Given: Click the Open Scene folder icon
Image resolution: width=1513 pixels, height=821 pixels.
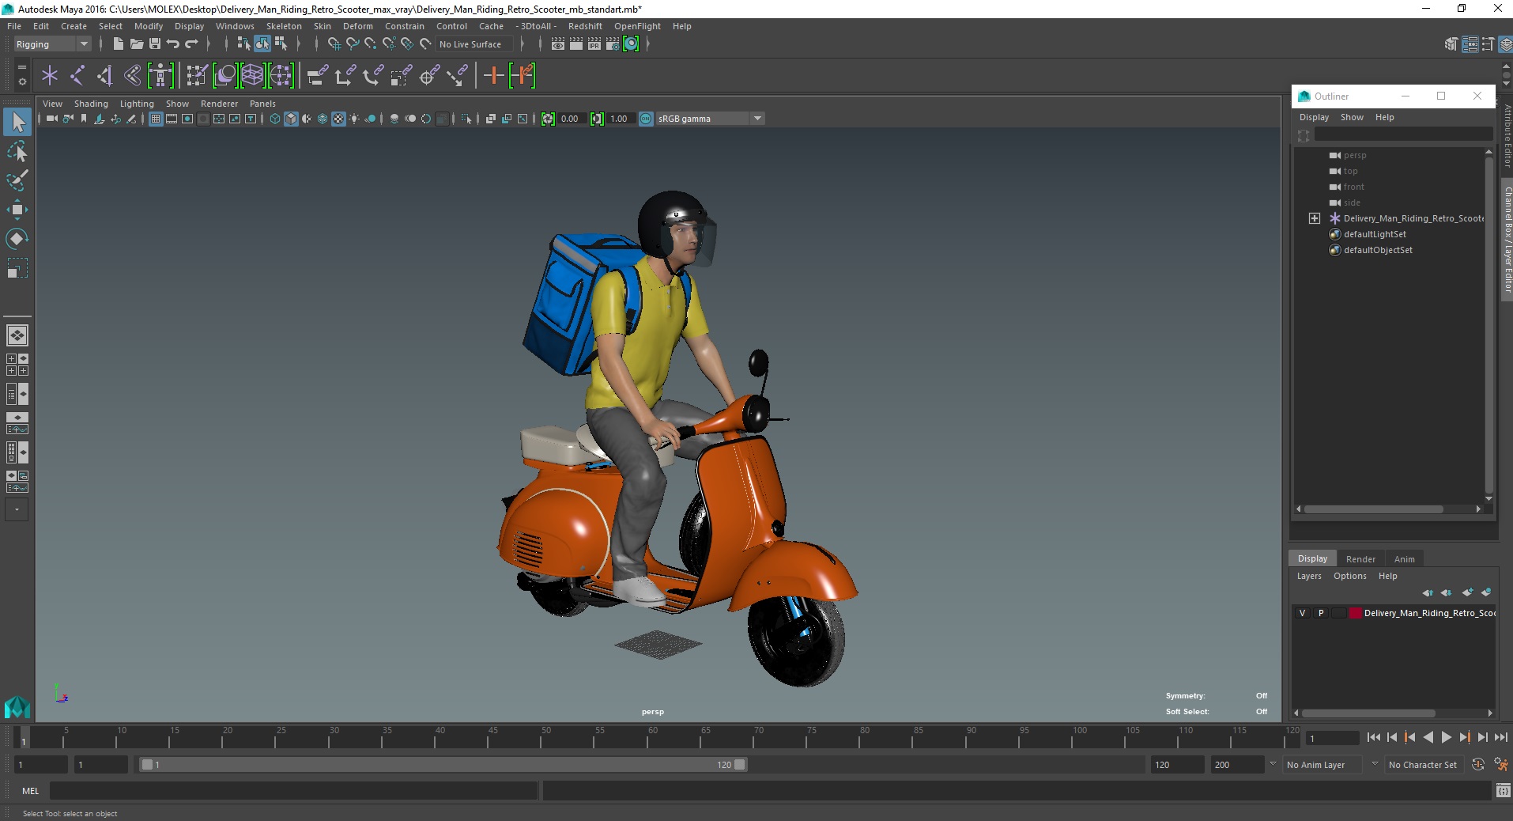Looking at the screenshot, I should (136, 44).
